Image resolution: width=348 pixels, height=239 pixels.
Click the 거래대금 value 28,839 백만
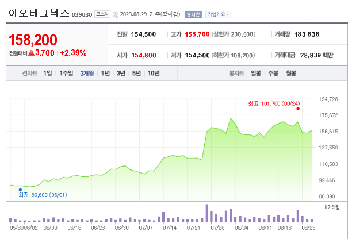pyautogui.click(x=317, y=55)
